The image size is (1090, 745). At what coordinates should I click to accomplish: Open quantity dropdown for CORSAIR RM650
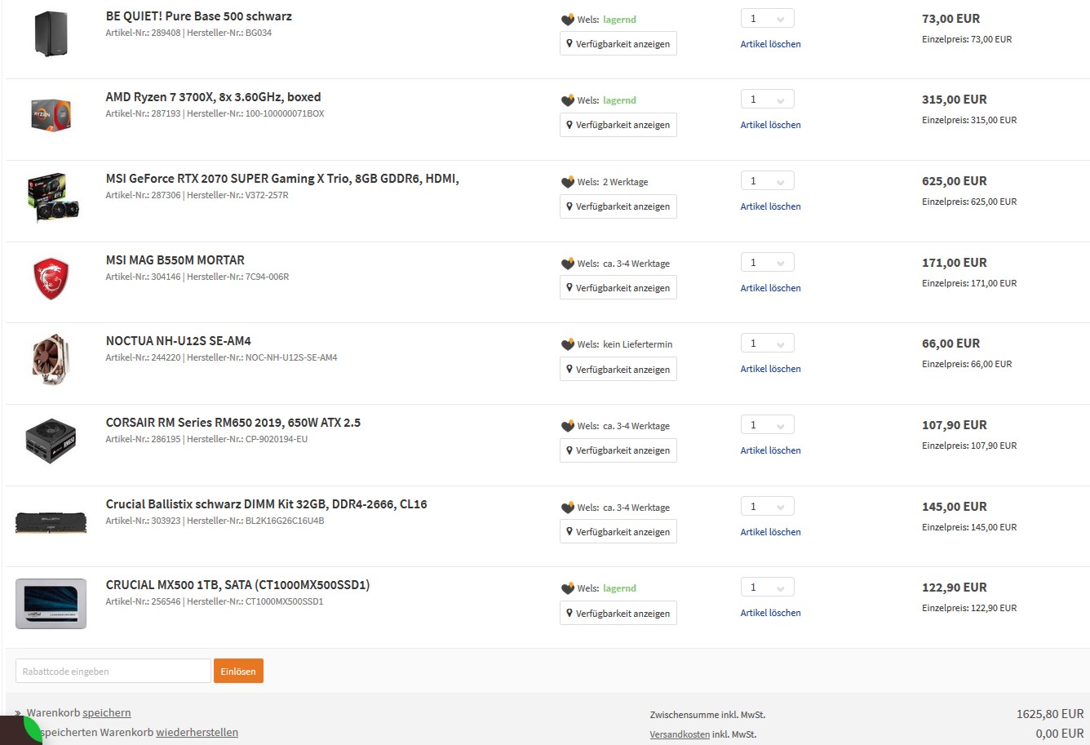768,425
